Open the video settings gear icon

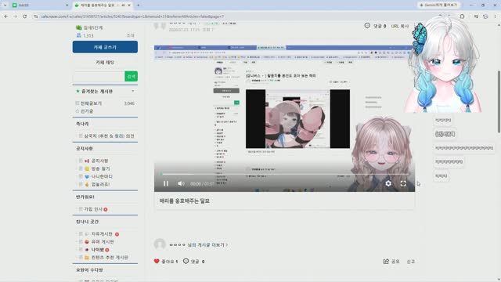(x=388, y=183)
